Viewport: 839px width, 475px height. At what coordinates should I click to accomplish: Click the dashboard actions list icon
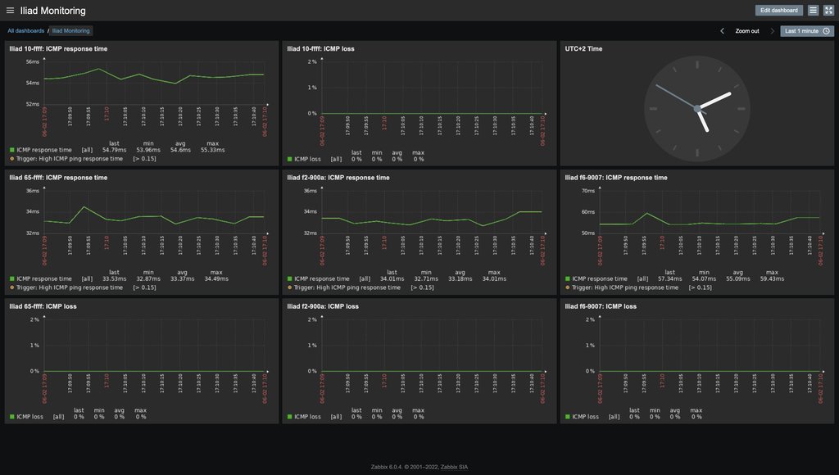813,10
